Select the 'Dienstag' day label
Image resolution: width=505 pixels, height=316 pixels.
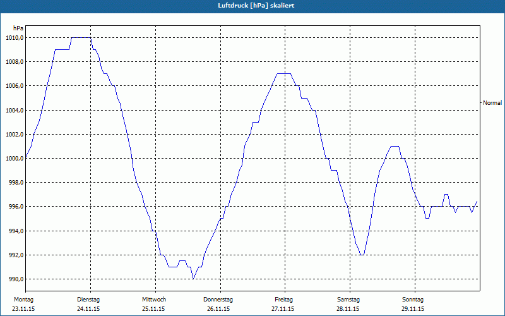[88, 300]
